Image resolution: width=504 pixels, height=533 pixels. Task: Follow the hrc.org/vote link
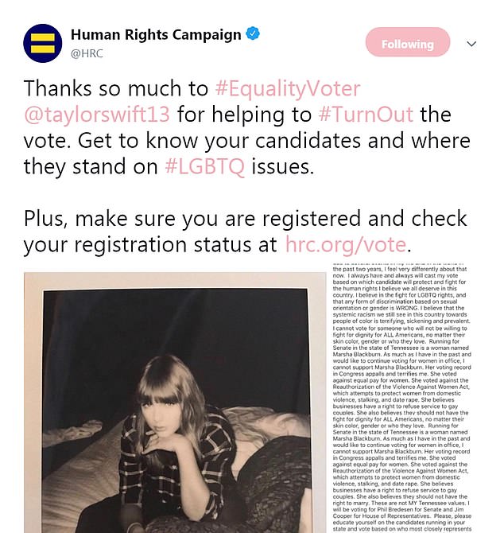(345, 244)
